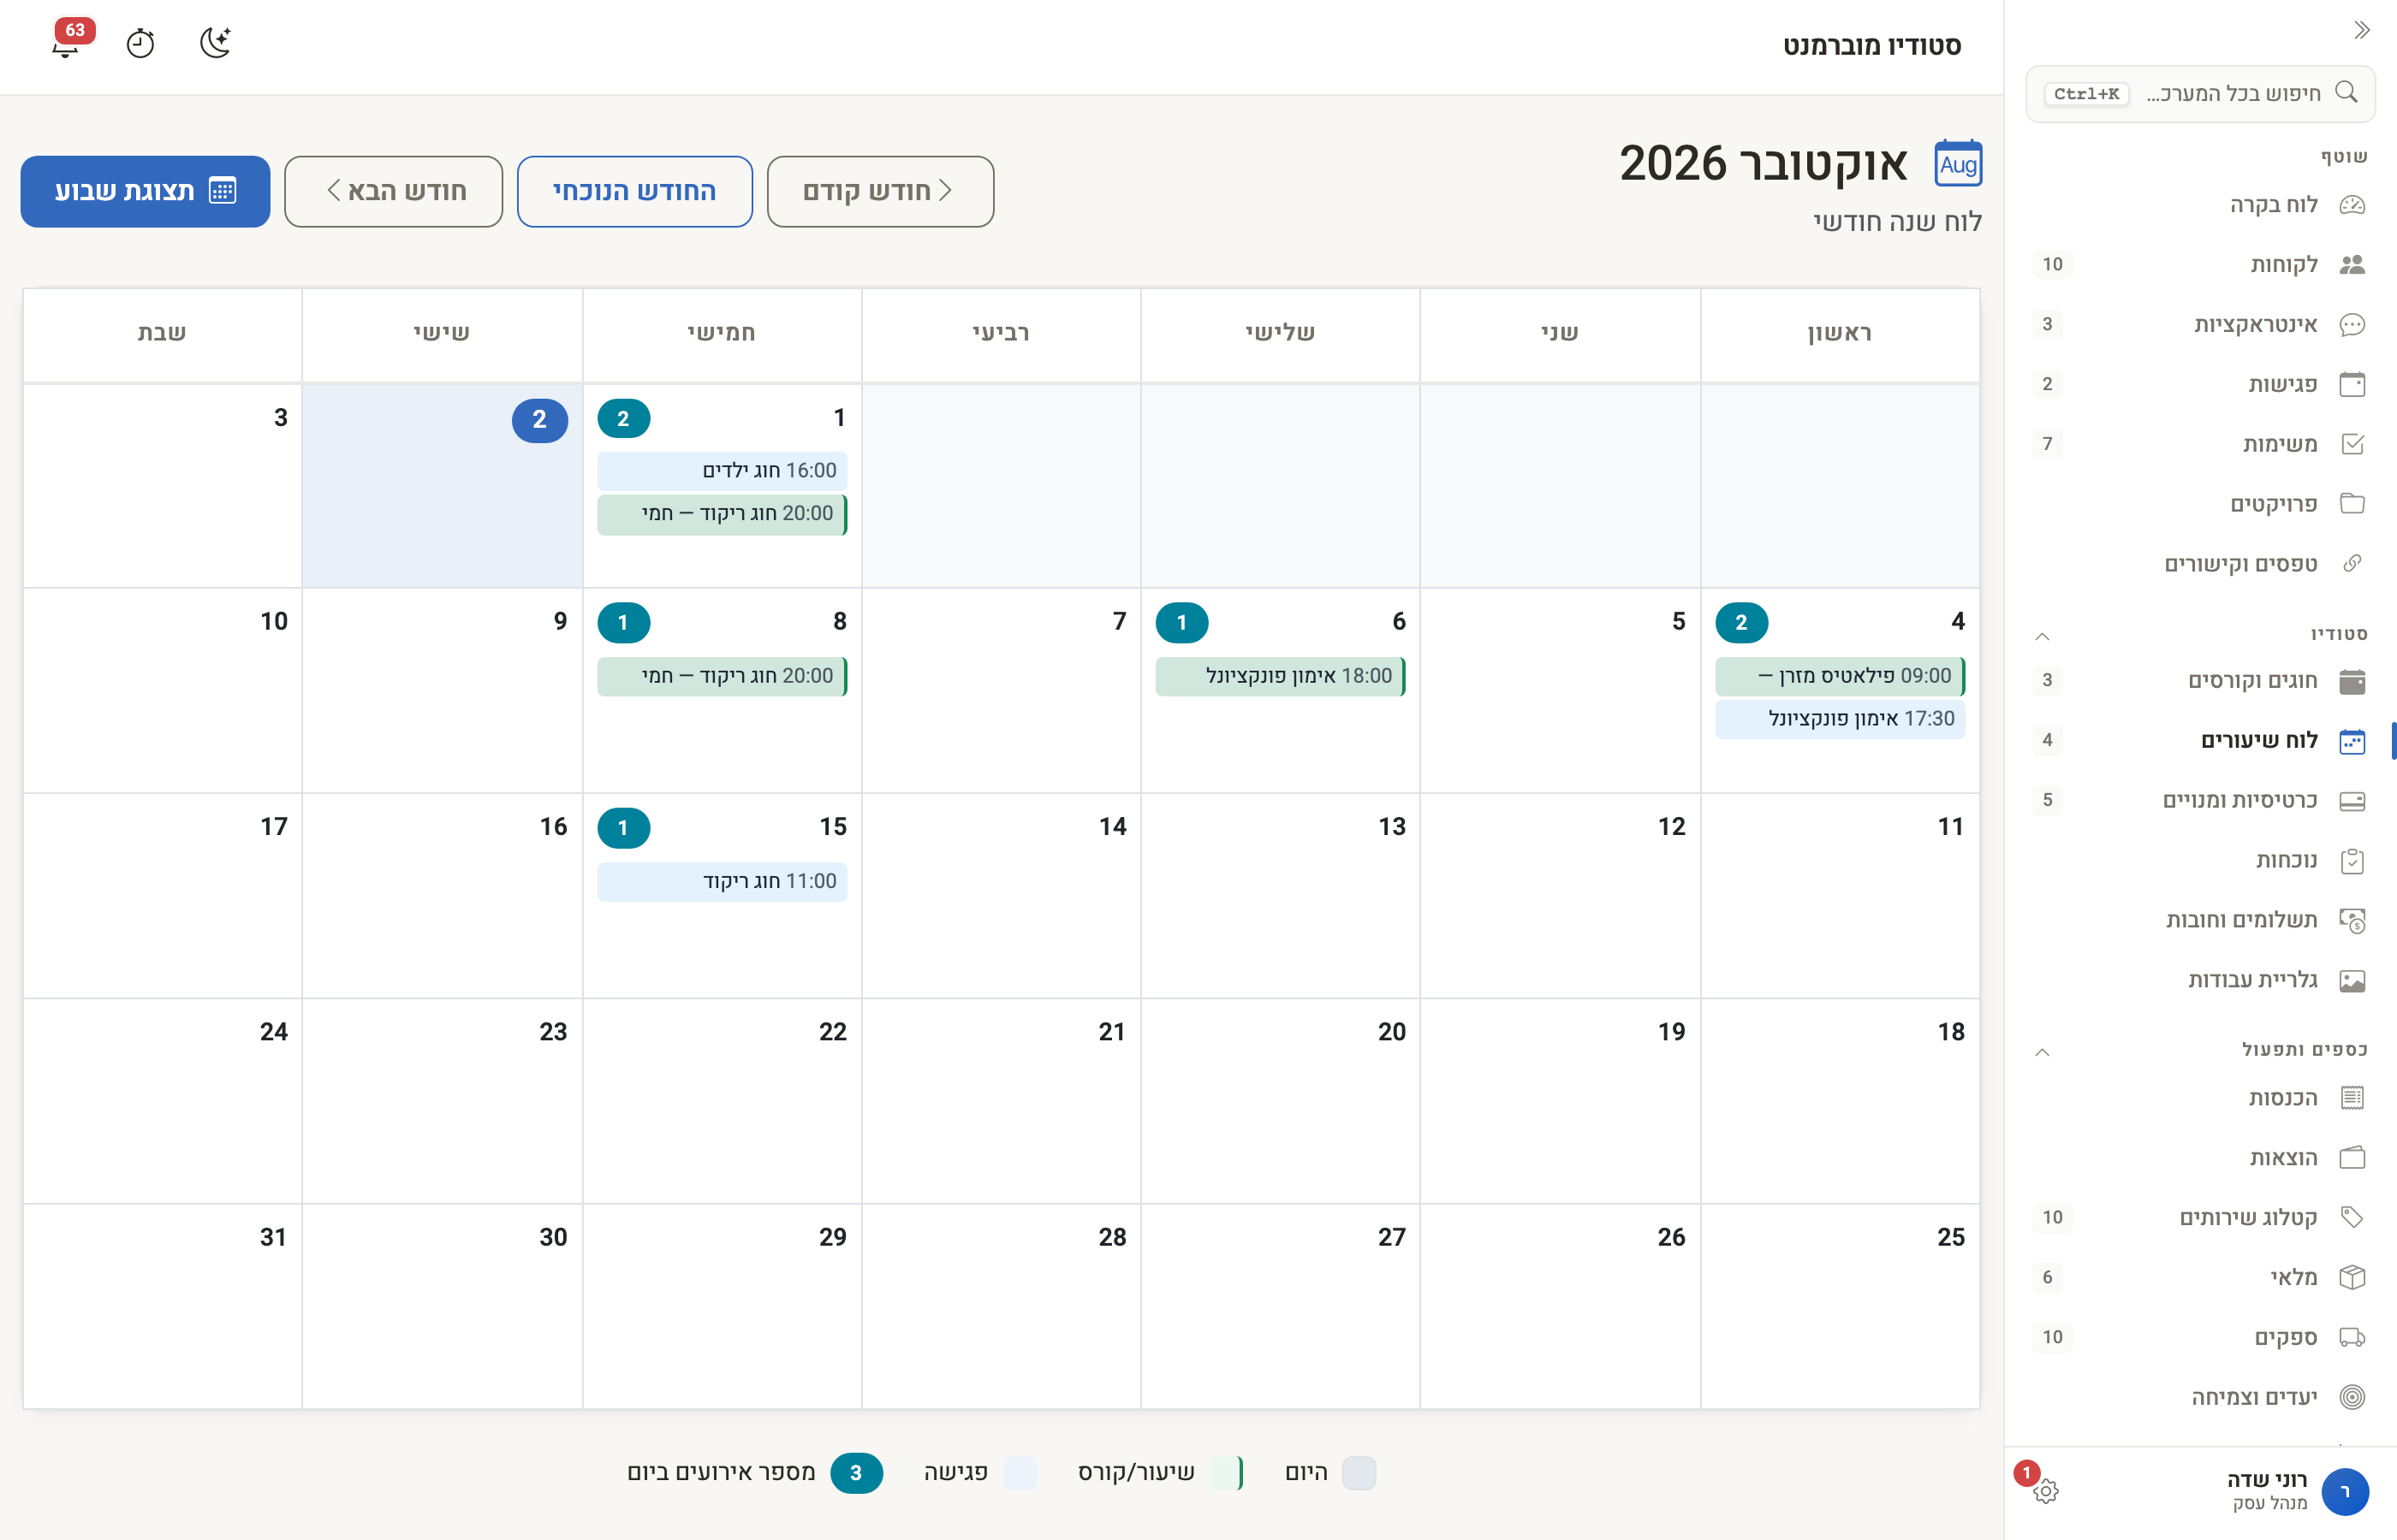Screen dimensions: 2397x1540
Task: Open October 1 event 20:00 חוג ריקוד – חמי
Action: point(723,514)
